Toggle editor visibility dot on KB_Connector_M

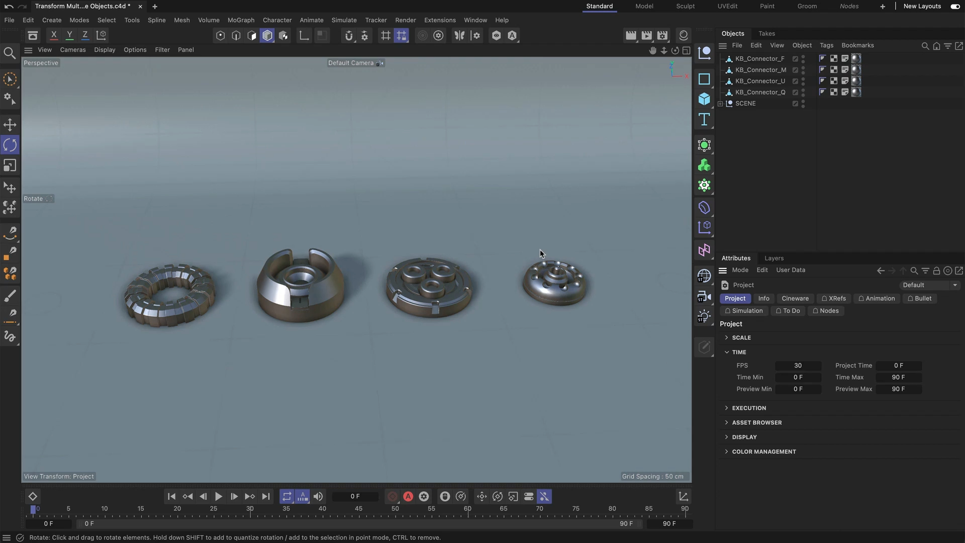[x=803, y=67]
